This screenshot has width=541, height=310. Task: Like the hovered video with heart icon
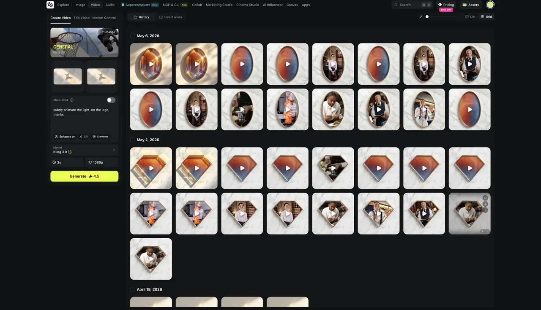click(485, 198)
